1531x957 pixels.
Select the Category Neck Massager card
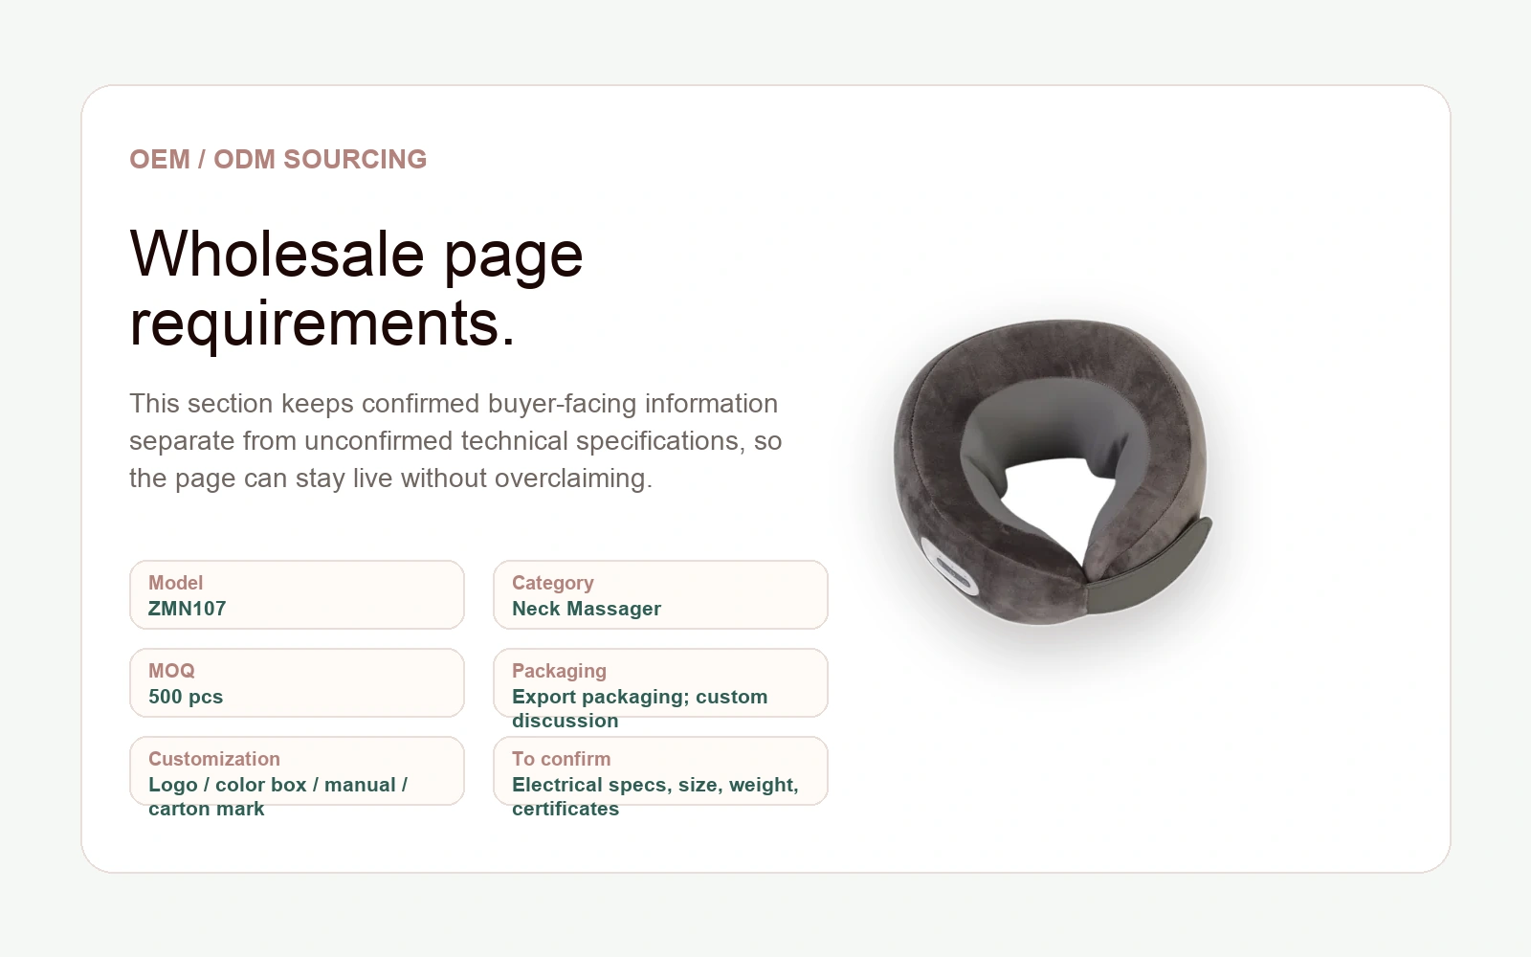(660, 594)
